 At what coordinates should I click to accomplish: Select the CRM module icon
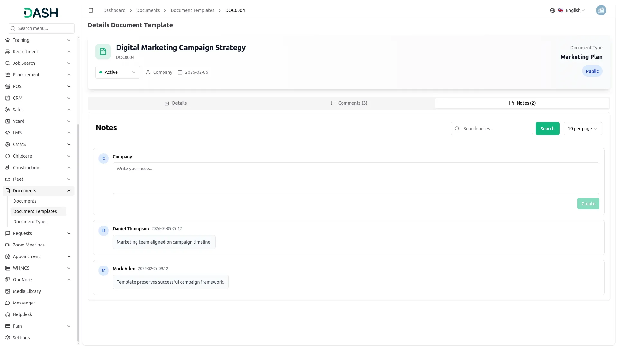8,98
